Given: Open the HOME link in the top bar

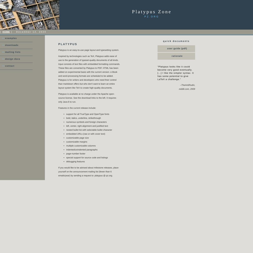Looking at the screenshot, I should 6,32.
